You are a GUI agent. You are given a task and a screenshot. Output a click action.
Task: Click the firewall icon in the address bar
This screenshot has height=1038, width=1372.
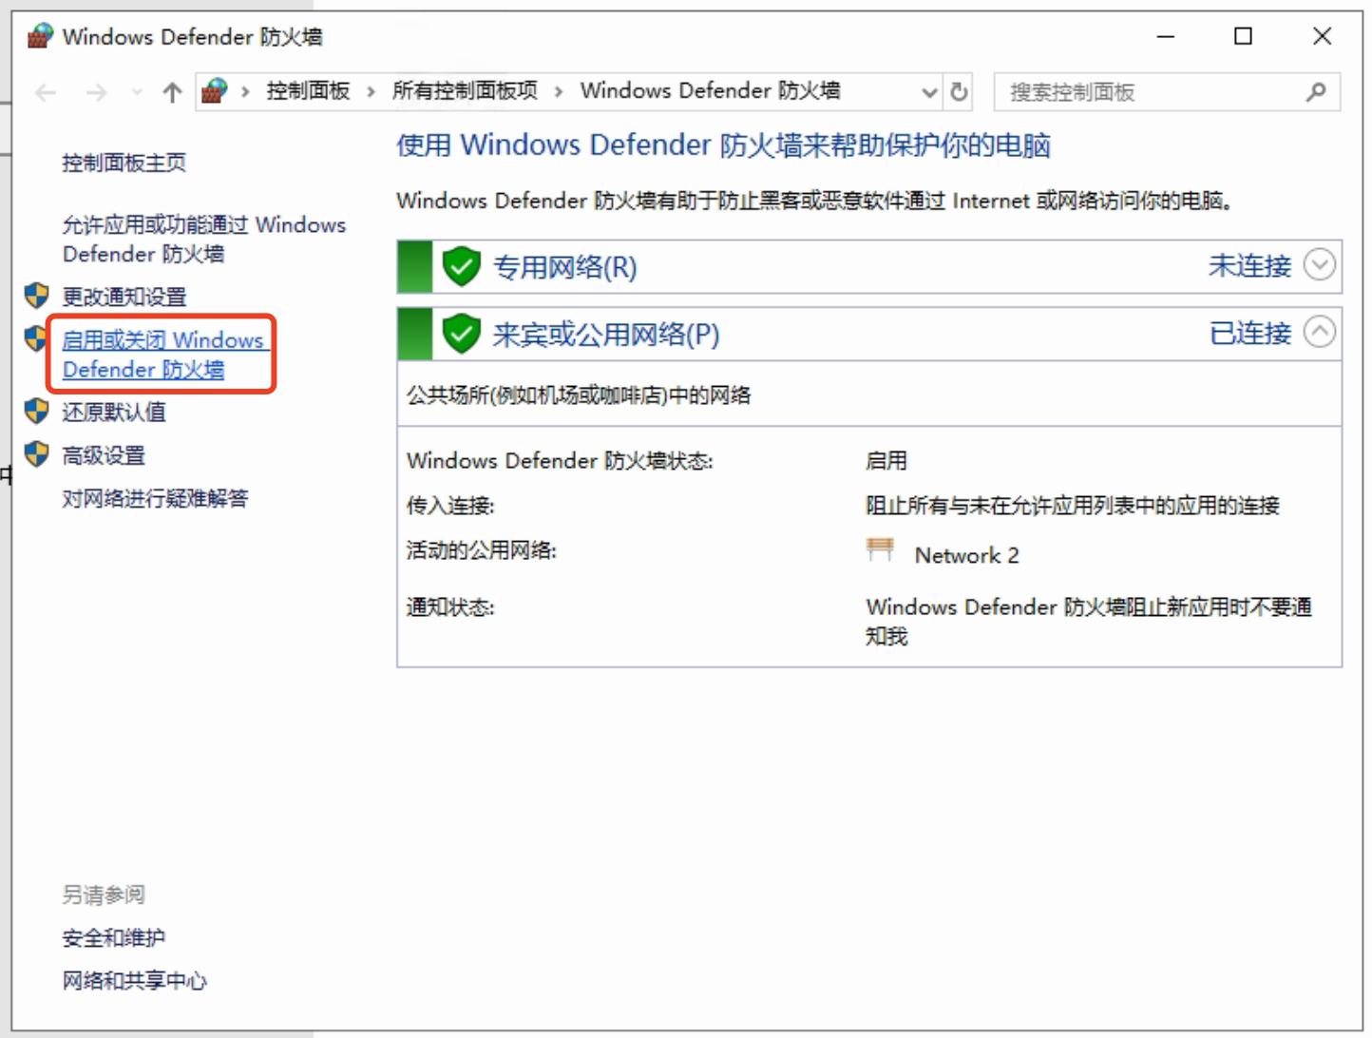click(215, 91)
